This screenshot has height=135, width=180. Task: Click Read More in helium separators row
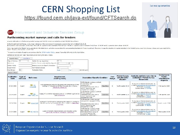point(105,94)
